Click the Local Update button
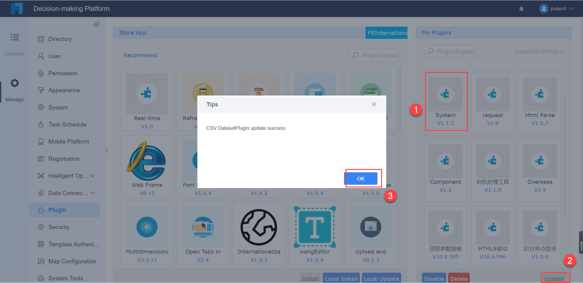 (x=381, y=278)
